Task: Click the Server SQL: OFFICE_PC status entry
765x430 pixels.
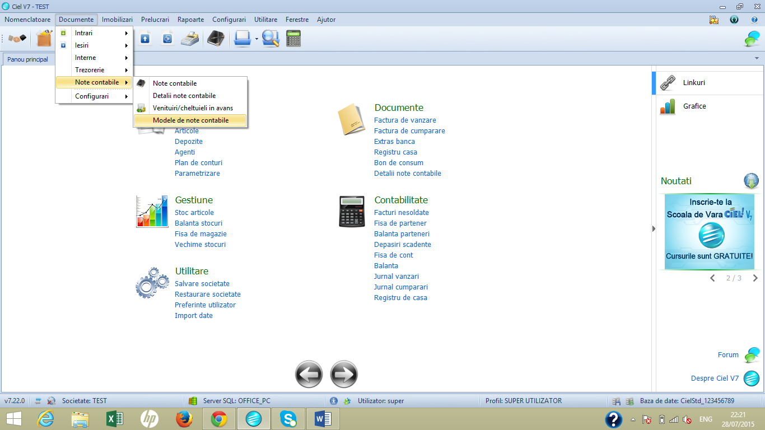Action: (236, 401)
